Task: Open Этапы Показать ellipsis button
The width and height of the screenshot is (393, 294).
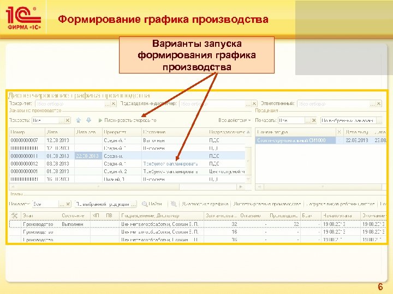Action: click(x=62, y=204)
